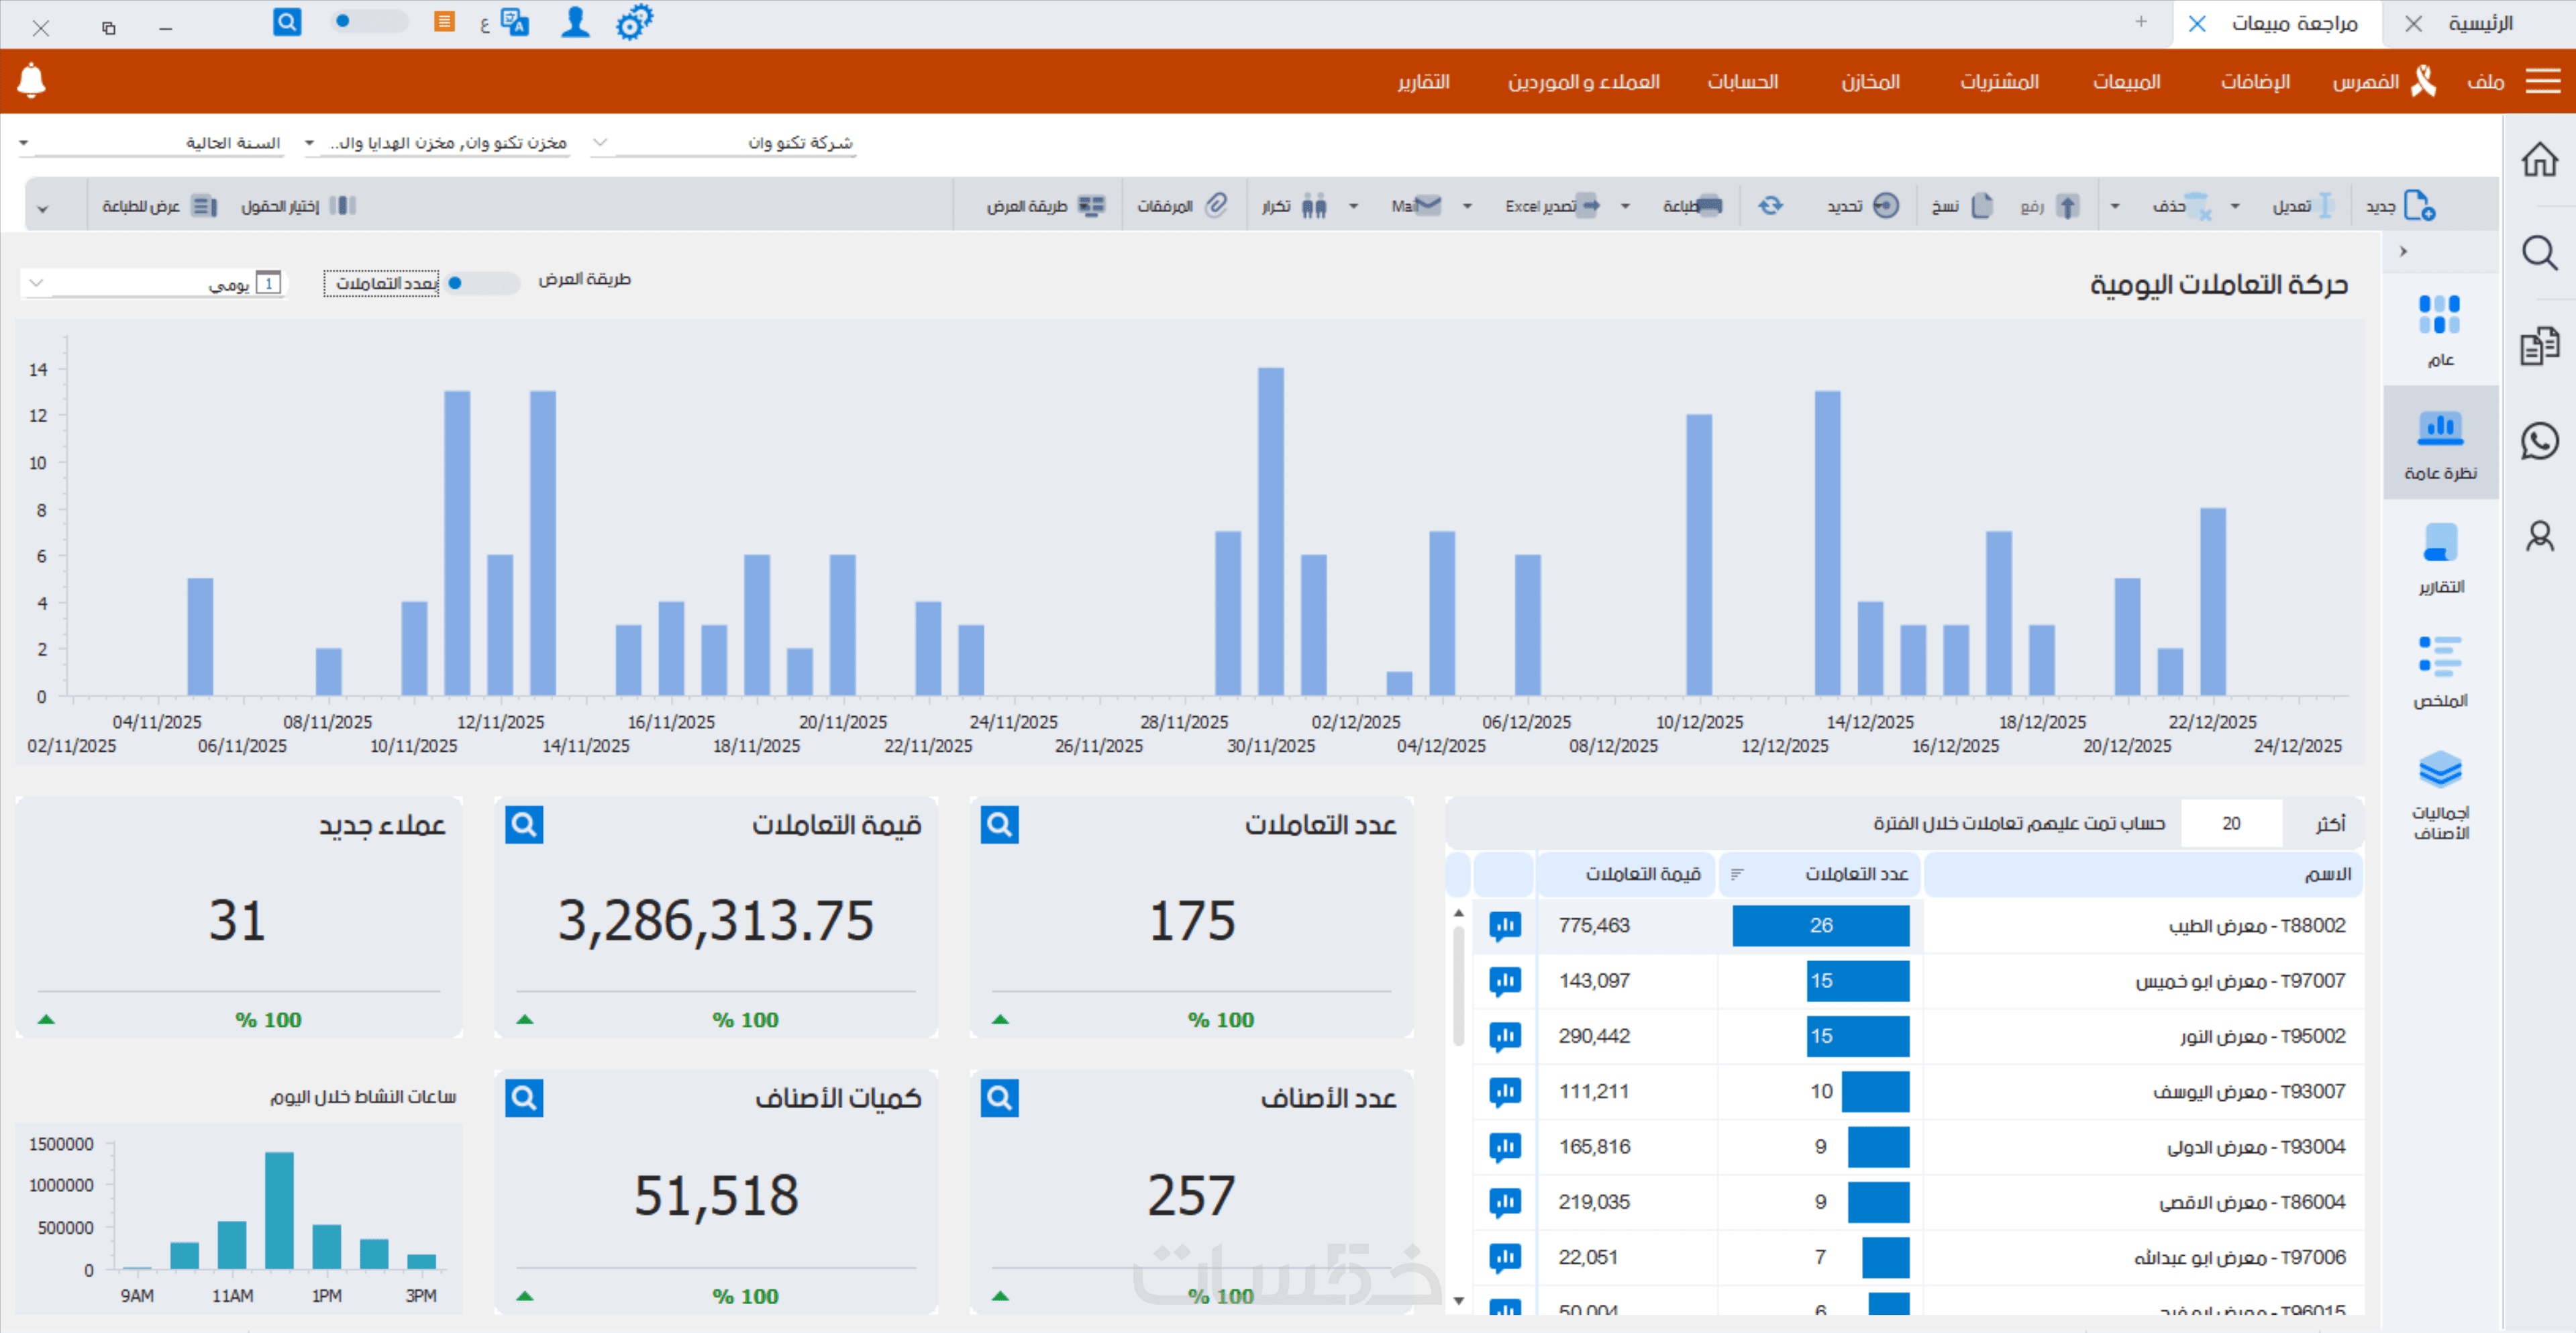
Task: Toggle the بعدد التعاملات option
Action: point(381,284)
